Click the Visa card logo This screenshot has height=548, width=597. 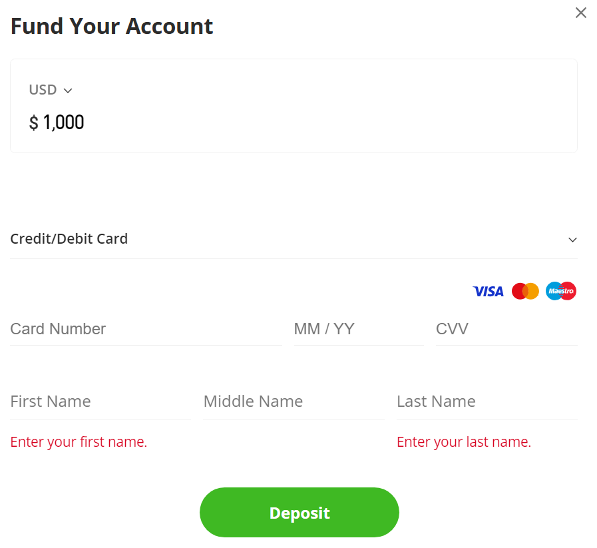pos(488,291)
